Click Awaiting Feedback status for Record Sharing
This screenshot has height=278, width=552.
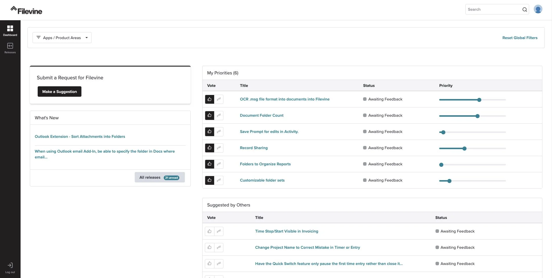[x=383, y=148]
